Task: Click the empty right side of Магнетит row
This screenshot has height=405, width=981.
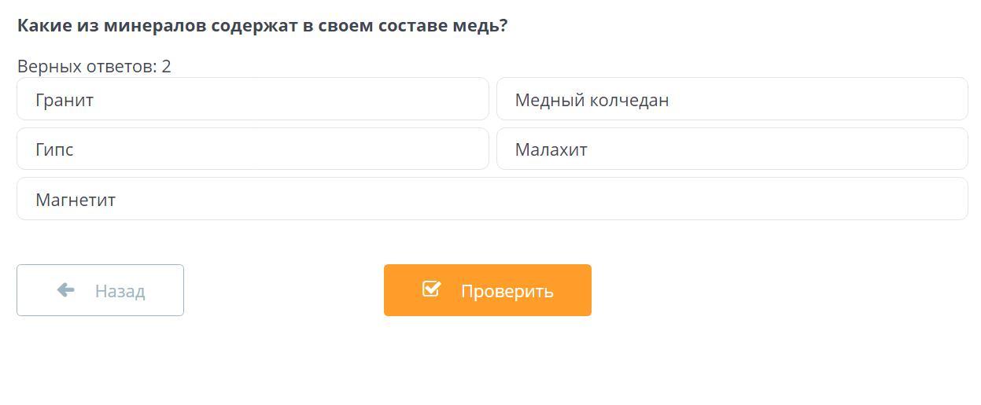Action: pyautogui.click(x=787, y=199)
